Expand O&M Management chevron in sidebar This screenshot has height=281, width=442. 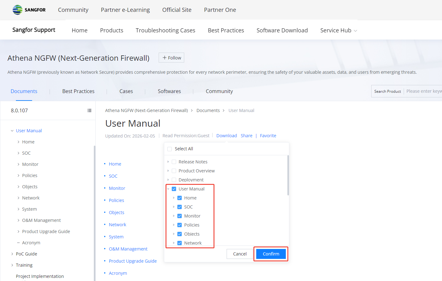point(18,220)
